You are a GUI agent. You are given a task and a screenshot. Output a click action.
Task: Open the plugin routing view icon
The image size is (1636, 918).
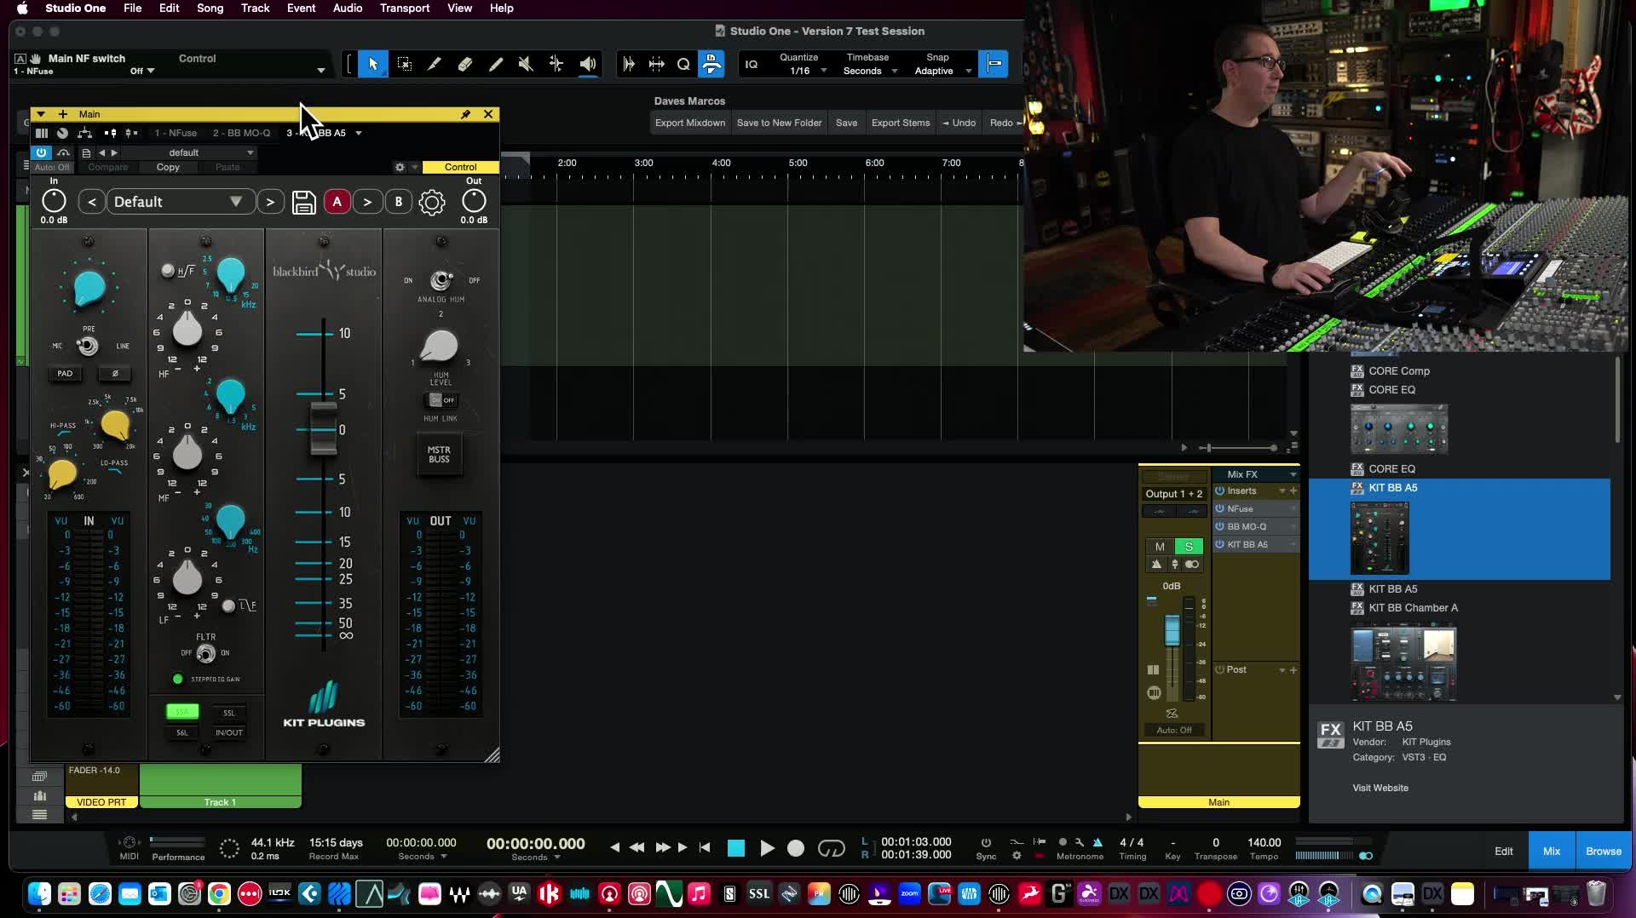pyautogui.click(x=84, y=133)
